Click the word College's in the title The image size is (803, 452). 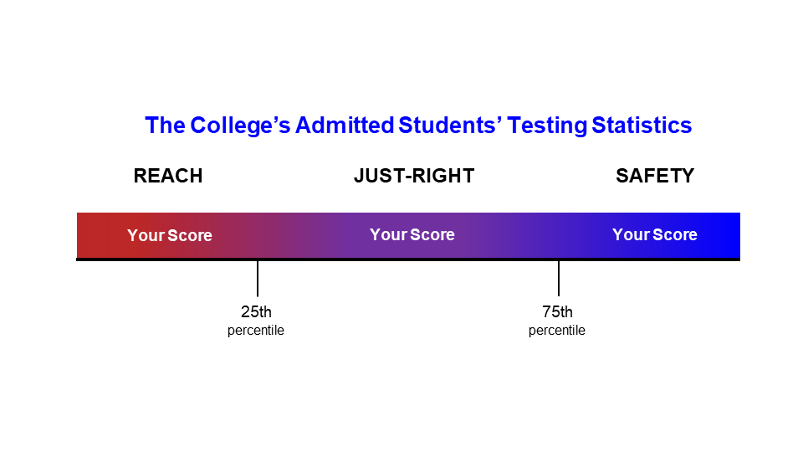point(240,126)
